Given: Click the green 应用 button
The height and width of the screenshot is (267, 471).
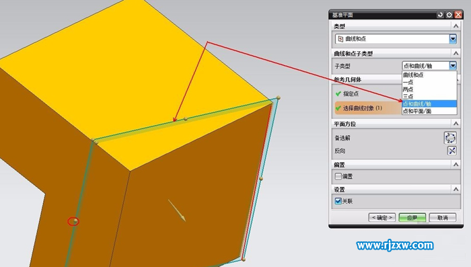Looking at the screenshot, I should (x=412, y=217).
